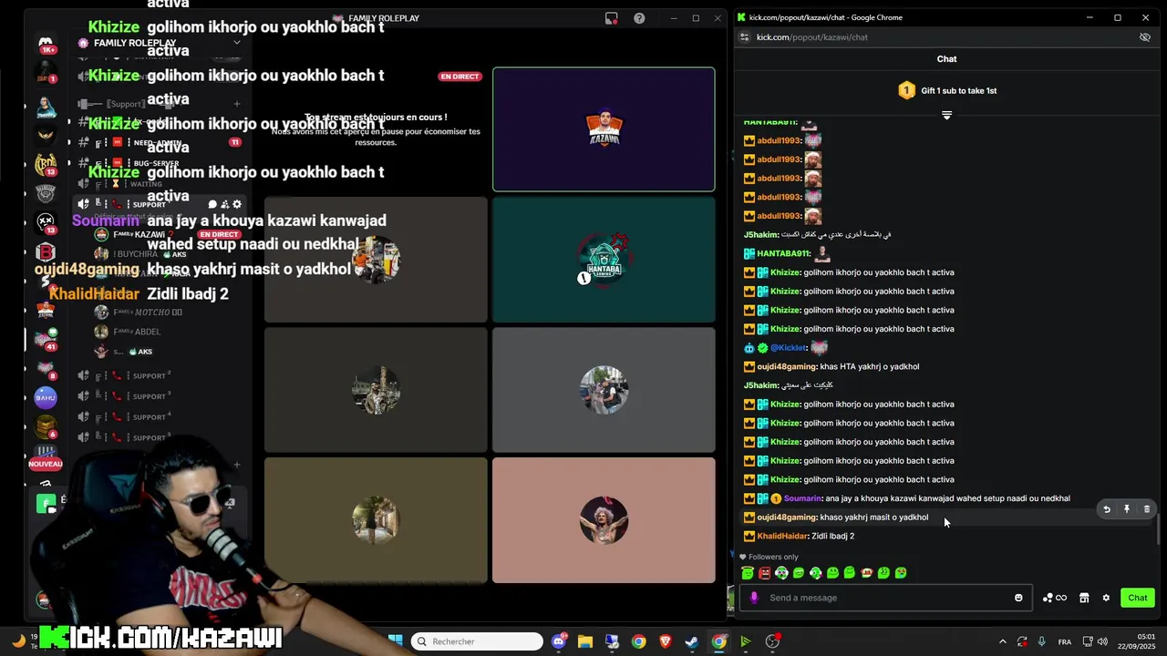
Task: Click the invite icon on SUPPORT channel
Action: [x=225, y=204]
